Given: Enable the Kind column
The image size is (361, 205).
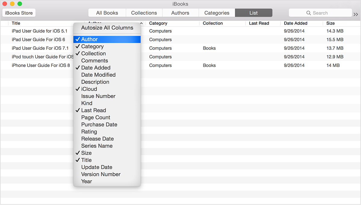Looking at the screenshot, I should pyautogui.click(x=107, y=103).
